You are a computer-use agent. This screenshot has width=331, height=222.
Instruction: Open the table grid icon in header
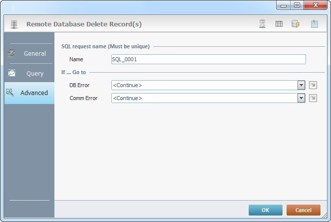click(x=279, y=24)
